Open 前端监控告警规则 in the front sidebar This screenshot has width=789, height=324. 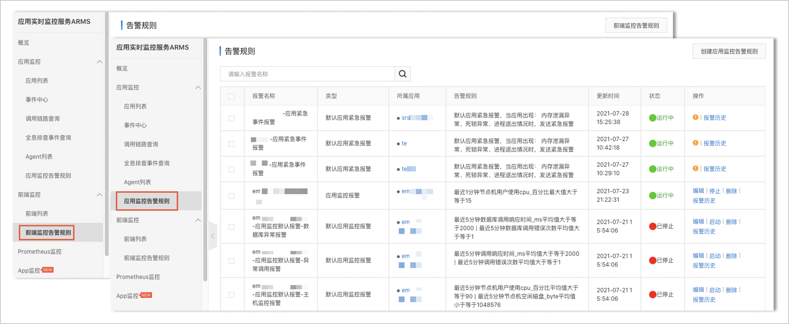coord(147,258)
